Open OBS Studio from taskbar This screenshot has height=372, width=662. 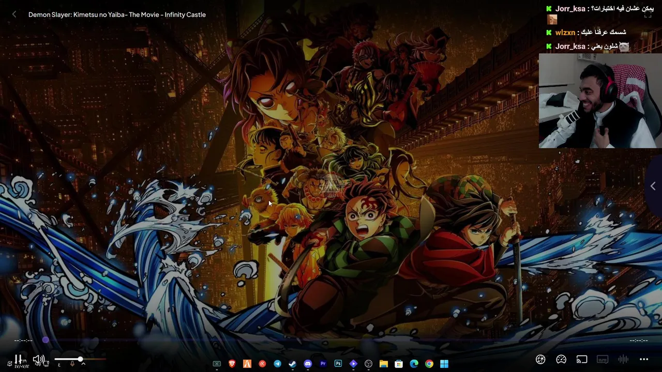click(x=368, y=364)
